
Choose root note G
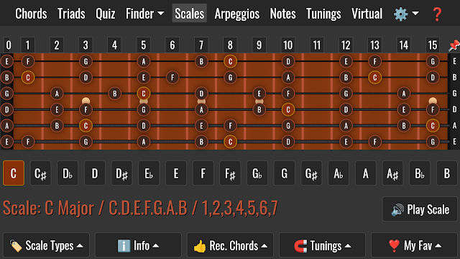coord(285,173)
